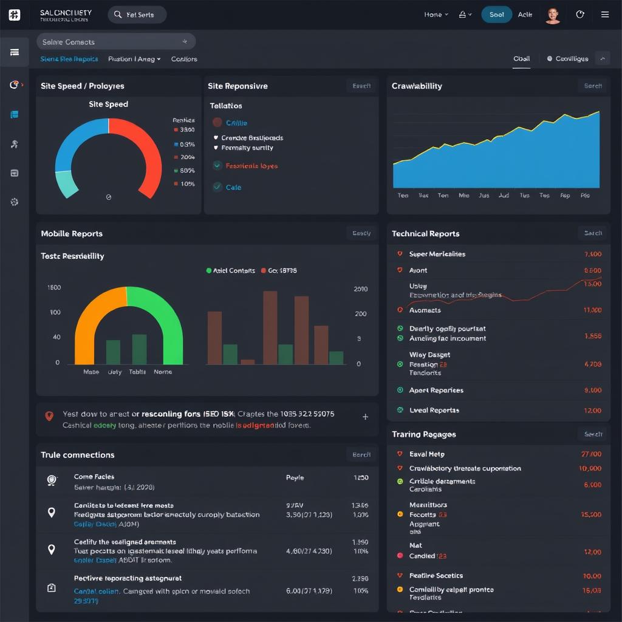
Task: Toggle the Fasmicnts loyes check item
Action: (217, 165)
